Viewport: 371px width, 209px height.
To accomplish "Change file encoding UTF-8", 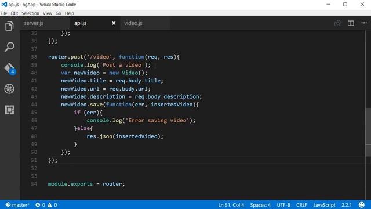I will click(x=283, y=205).
